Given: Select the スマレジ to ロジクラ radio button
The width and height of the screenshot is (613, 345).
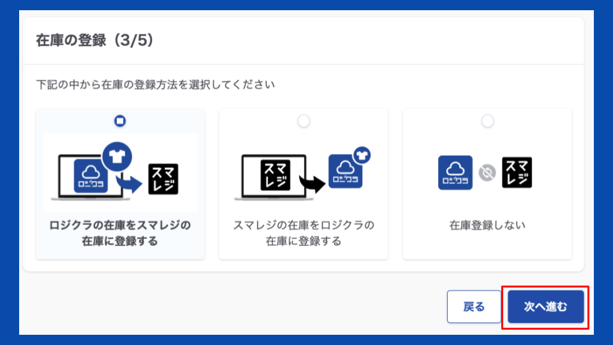Looking at the screenshot, I should (304, 121).
